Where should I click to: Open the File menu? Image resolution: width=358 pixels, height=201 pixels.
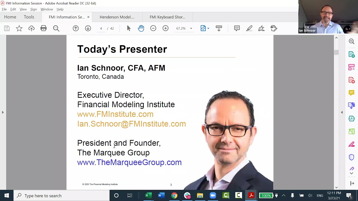click(x=4, y=9)
